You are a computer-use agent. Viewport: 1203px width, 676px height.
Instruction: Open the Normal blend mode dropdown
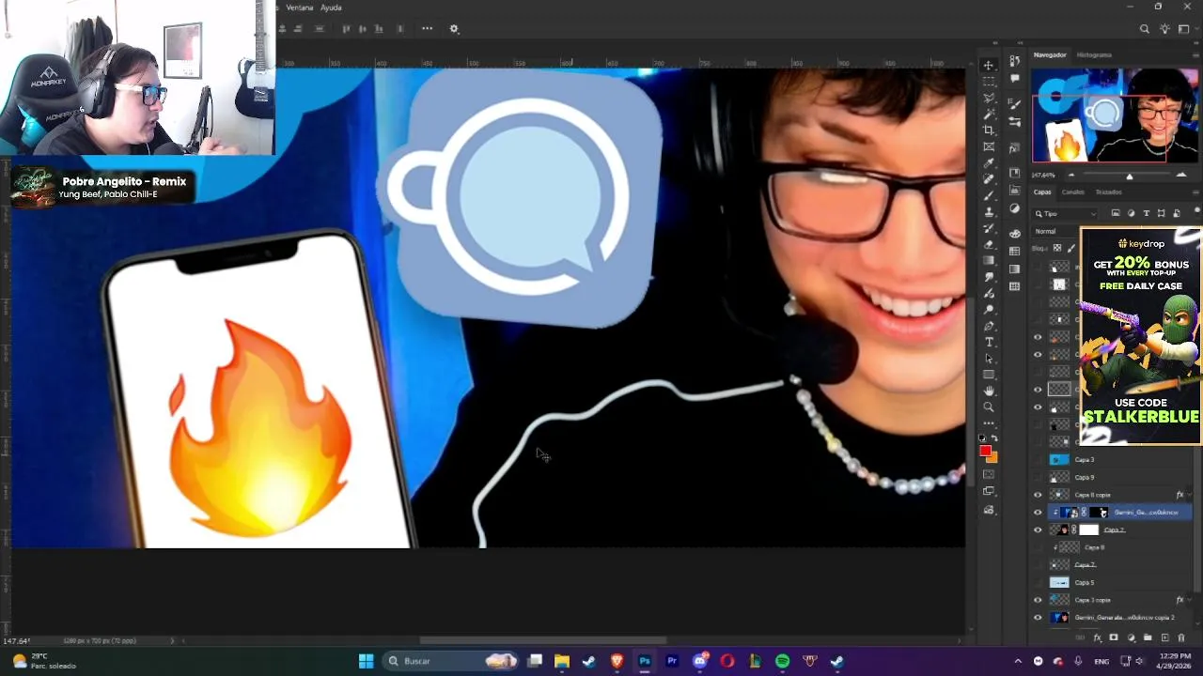(x=1056, y=231)
